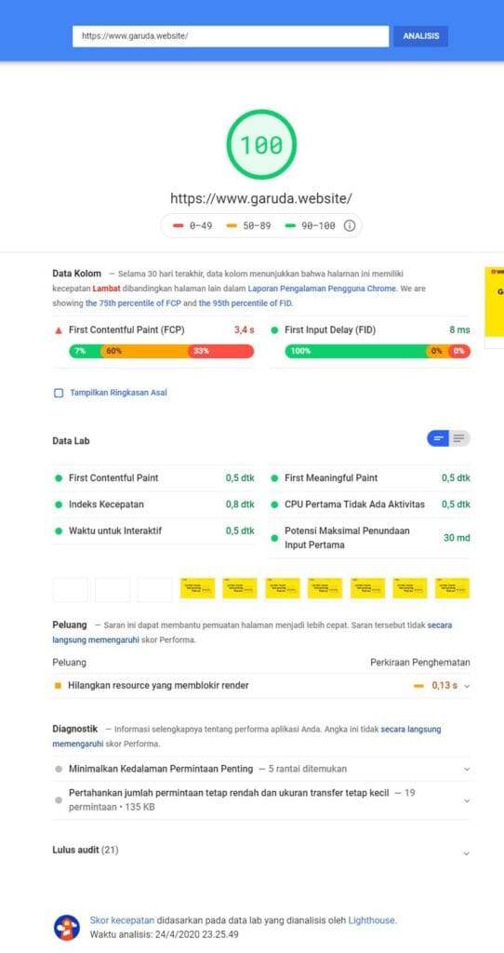Click the 30 md input delay value
Image resolution: width=504 pixels, height=953 pixels.
[x=458, y=538]
